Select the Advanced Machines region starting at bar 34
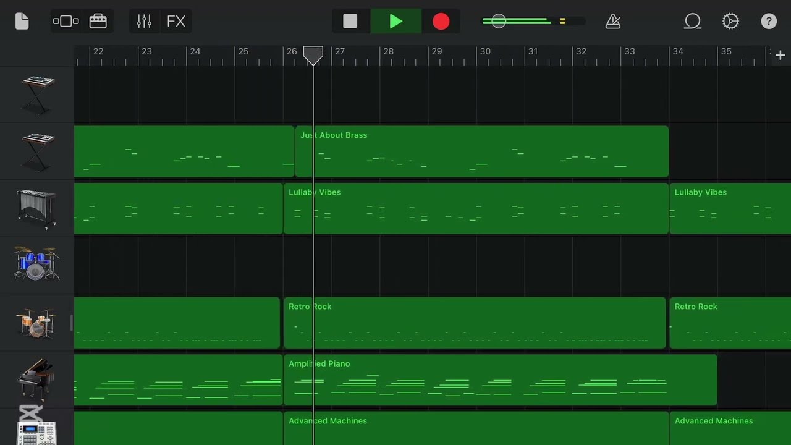The width and height of the screenshot is (791, 445). coord(730,428)
